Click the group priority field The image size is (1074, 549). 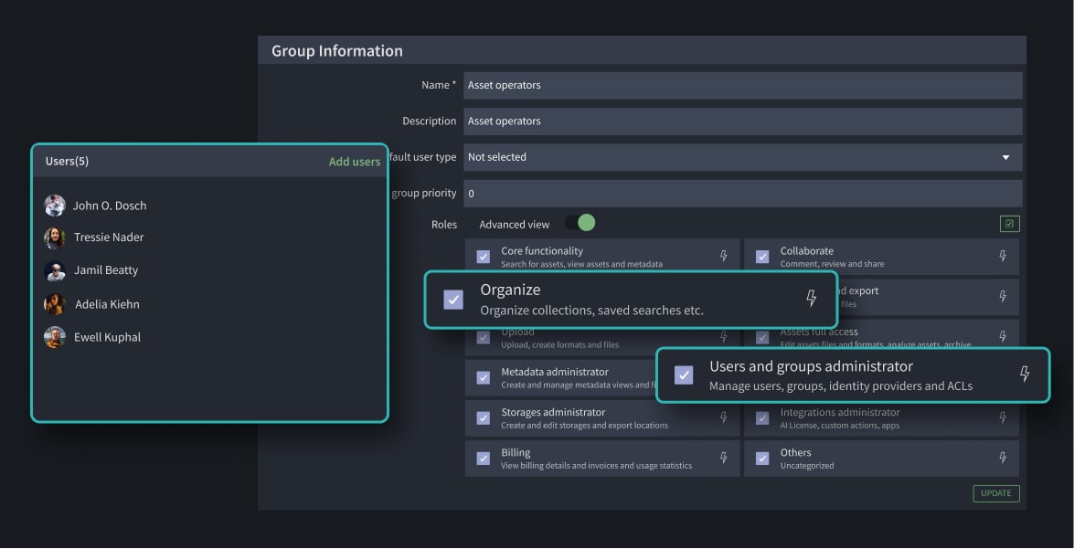tap(741, 194)
